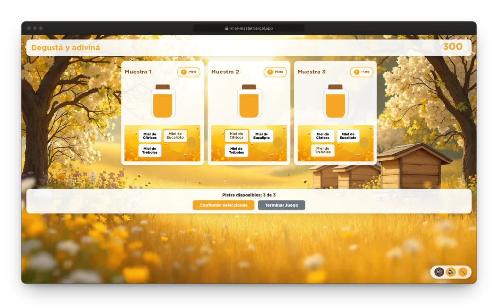This screenshot has width=498, height=305.
Task: Click the "Pistas disponibles: 3 de 3" text
Action: tap(249, 195)
